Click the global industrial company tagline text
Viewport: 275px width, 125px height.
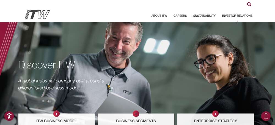pos(61,84)
